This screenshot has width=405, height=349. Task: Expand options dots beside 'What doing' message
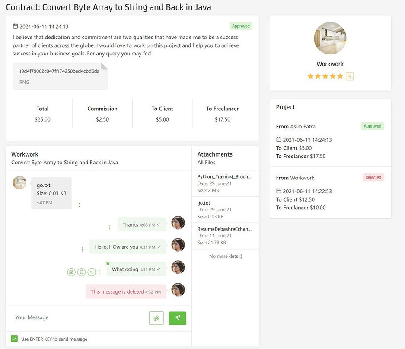[x=99, y=272]
